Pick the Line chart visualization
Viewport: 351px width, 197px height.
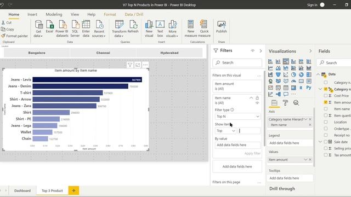pyautogui.click(x=270, y=68)
